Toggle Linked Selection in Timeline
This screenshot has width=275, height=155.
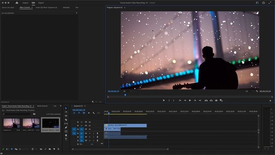click(84, 113)
